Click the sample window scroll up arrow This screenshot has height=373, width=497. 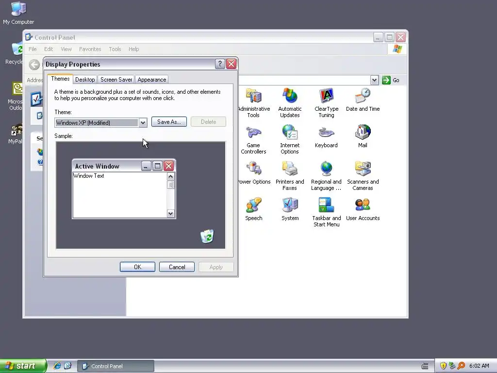click(170, 177)
